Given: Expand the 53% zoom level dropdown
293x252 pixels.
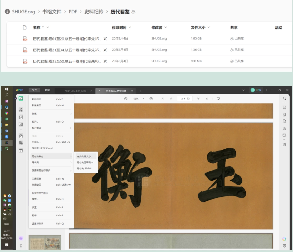Looking at the screenshot, I should point(144,99).
